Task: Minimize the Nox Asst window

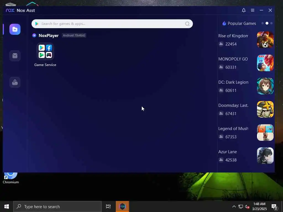Action: coord(261,10)
